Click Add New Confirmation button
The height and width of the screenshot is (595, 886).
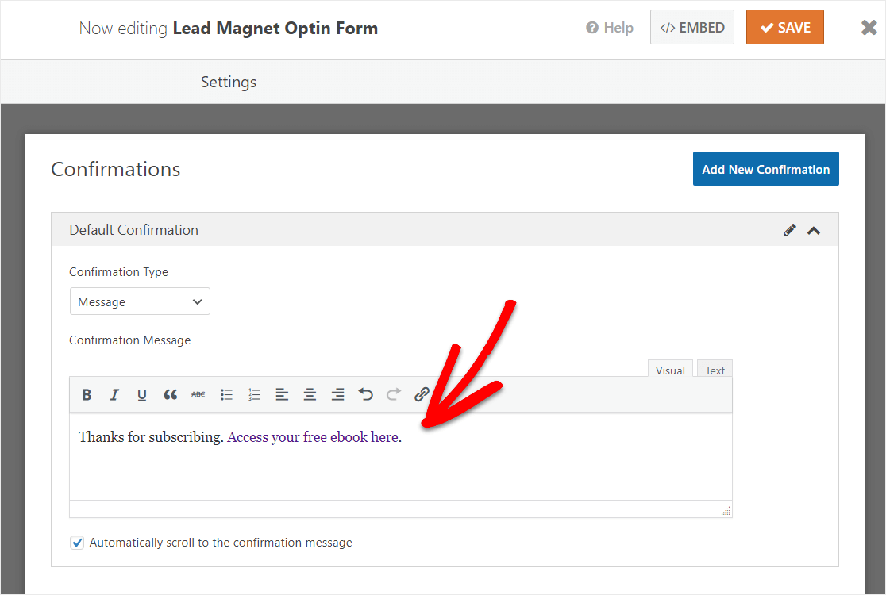(765, 169)
